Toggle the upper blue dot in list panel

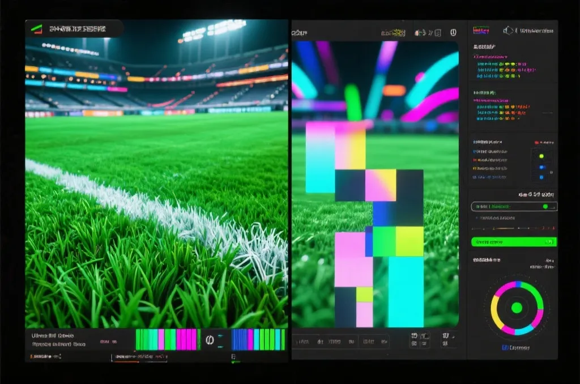pos(542,167)
